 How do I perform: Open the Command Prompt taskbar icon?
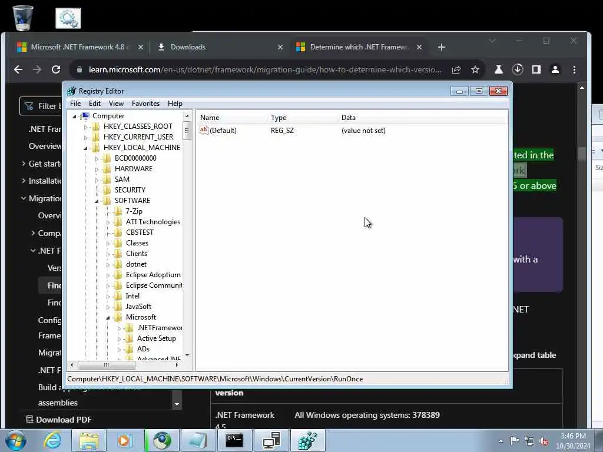pos(234,440)
